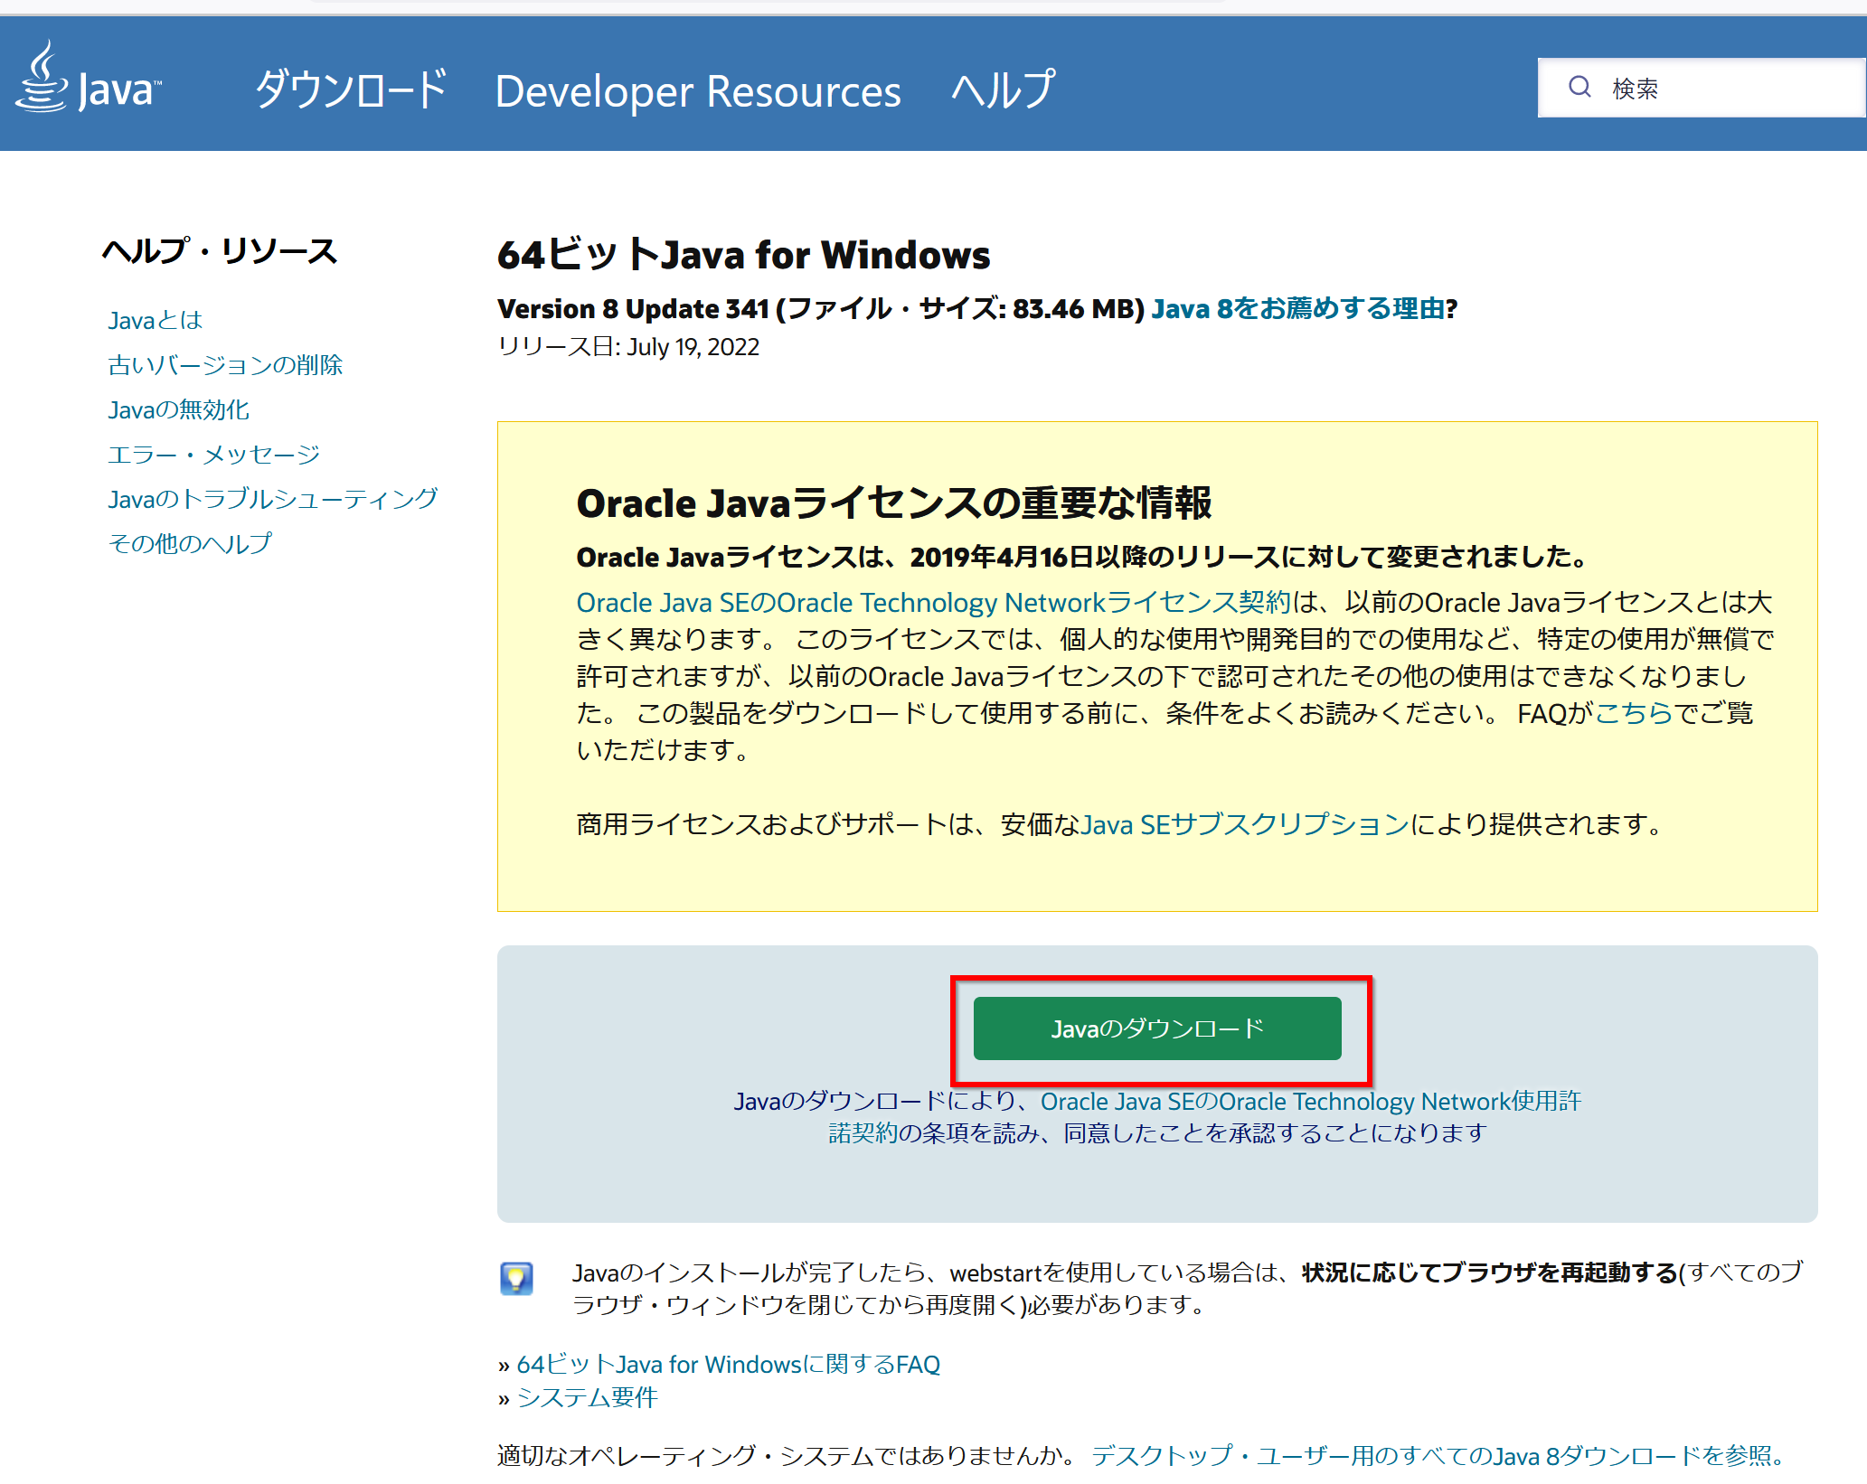Open Oracle Technology Networkライセンス契約 link
The width and height of the screenshot is (1867, 1484).
point(934,603)
